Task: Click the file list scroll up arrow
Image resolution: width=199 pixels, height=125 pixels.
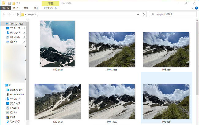Action: click(x=197, y=20)
